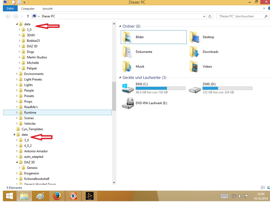Select the Light Presets folder
Screen dimensions: 270x202
(33, 79)
